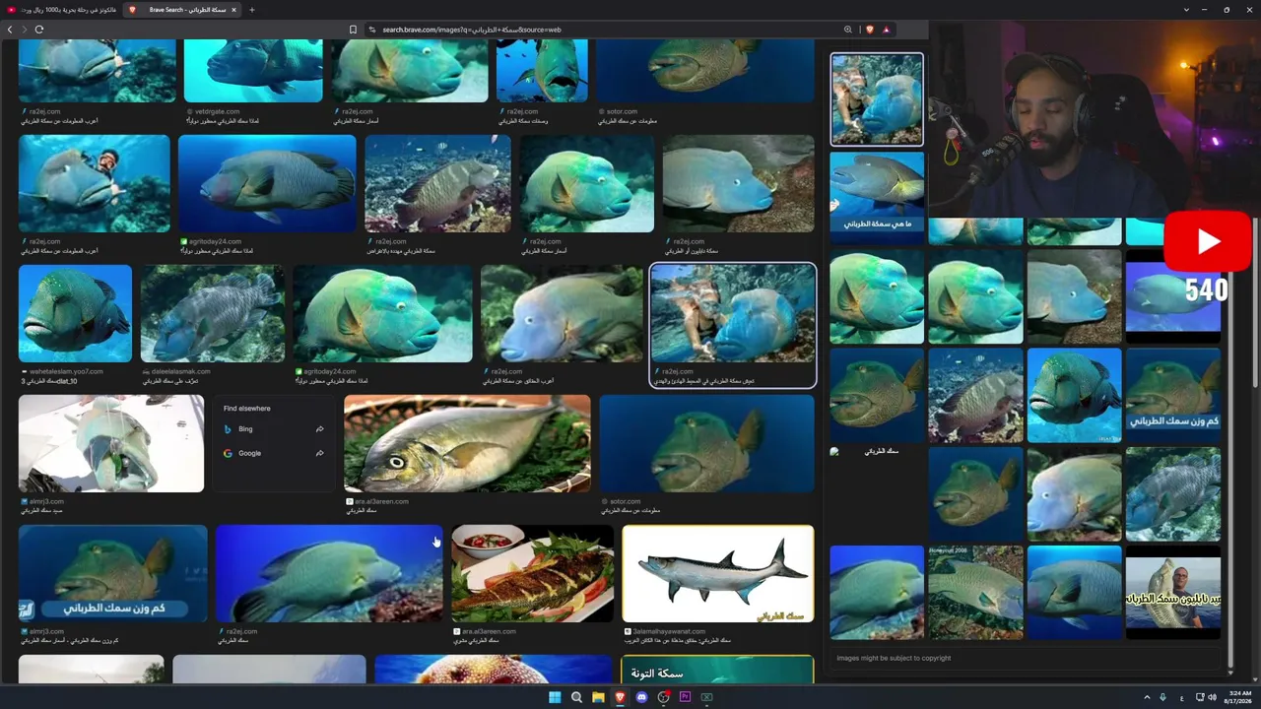The height and width of the screenshot is (709, 1261).
Task: Click the Brave browser taskbar icon
Action: pyautogui.click(x=620, y=697)
